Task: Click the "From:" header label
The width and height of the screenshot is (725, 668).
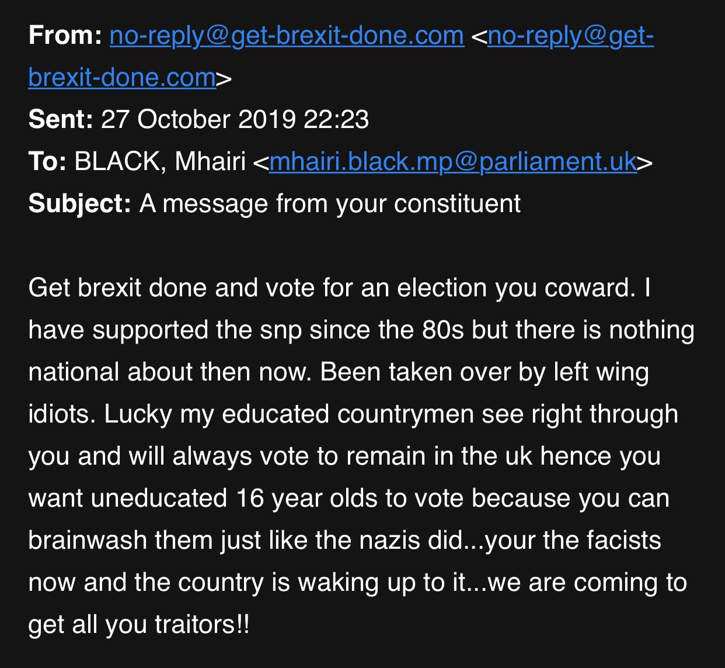Action: click(65, 36)
